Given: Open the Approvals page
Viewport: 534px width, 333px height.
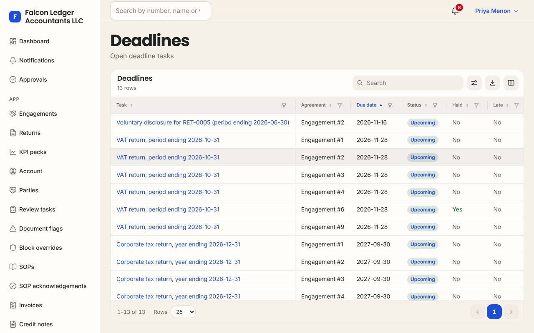Looking at the screenshot, I should tap(50, 80).
